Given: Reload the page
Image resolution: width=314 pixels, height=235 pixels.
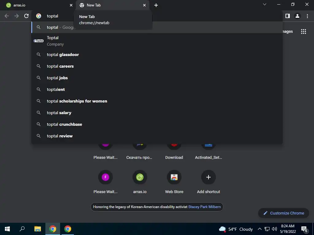Looking at the screenshot, I should point(26,16).
